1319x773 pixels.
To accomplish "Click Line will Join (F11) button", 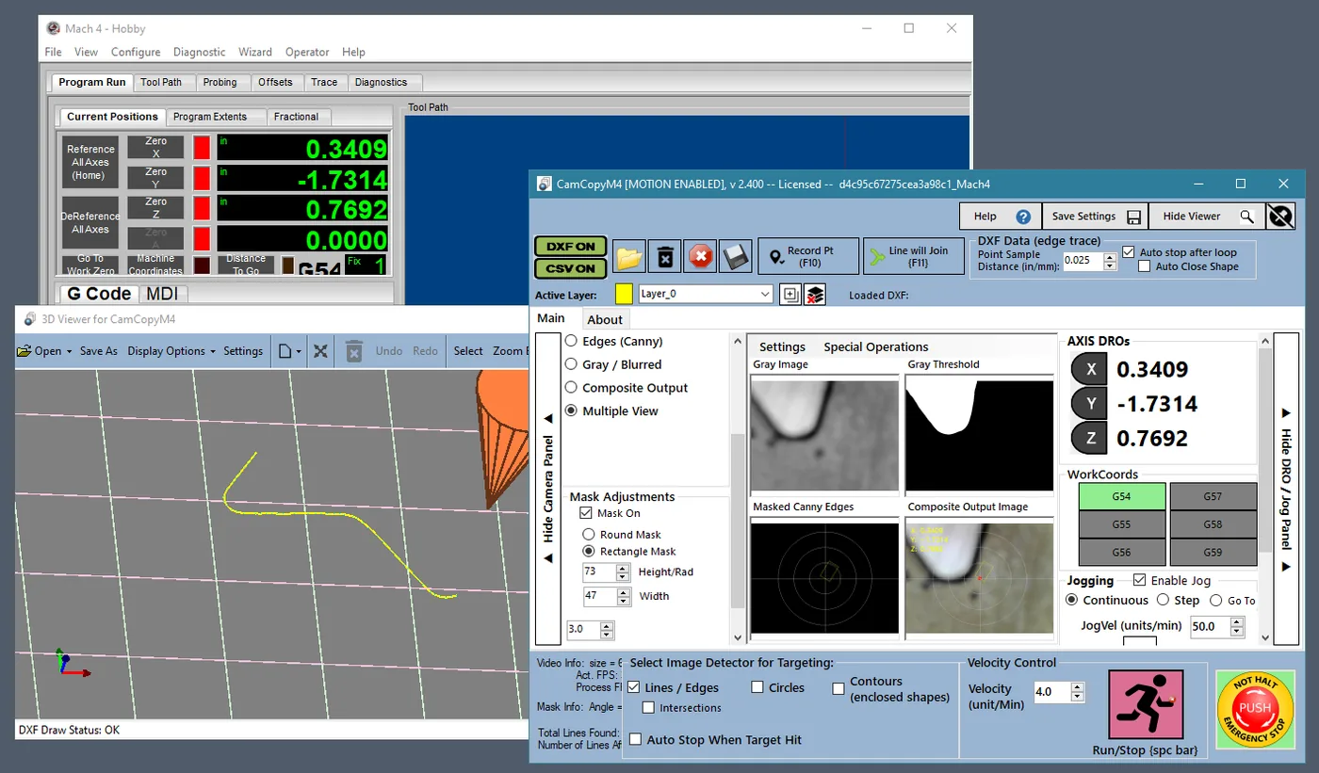I will [x=914, y=256].
